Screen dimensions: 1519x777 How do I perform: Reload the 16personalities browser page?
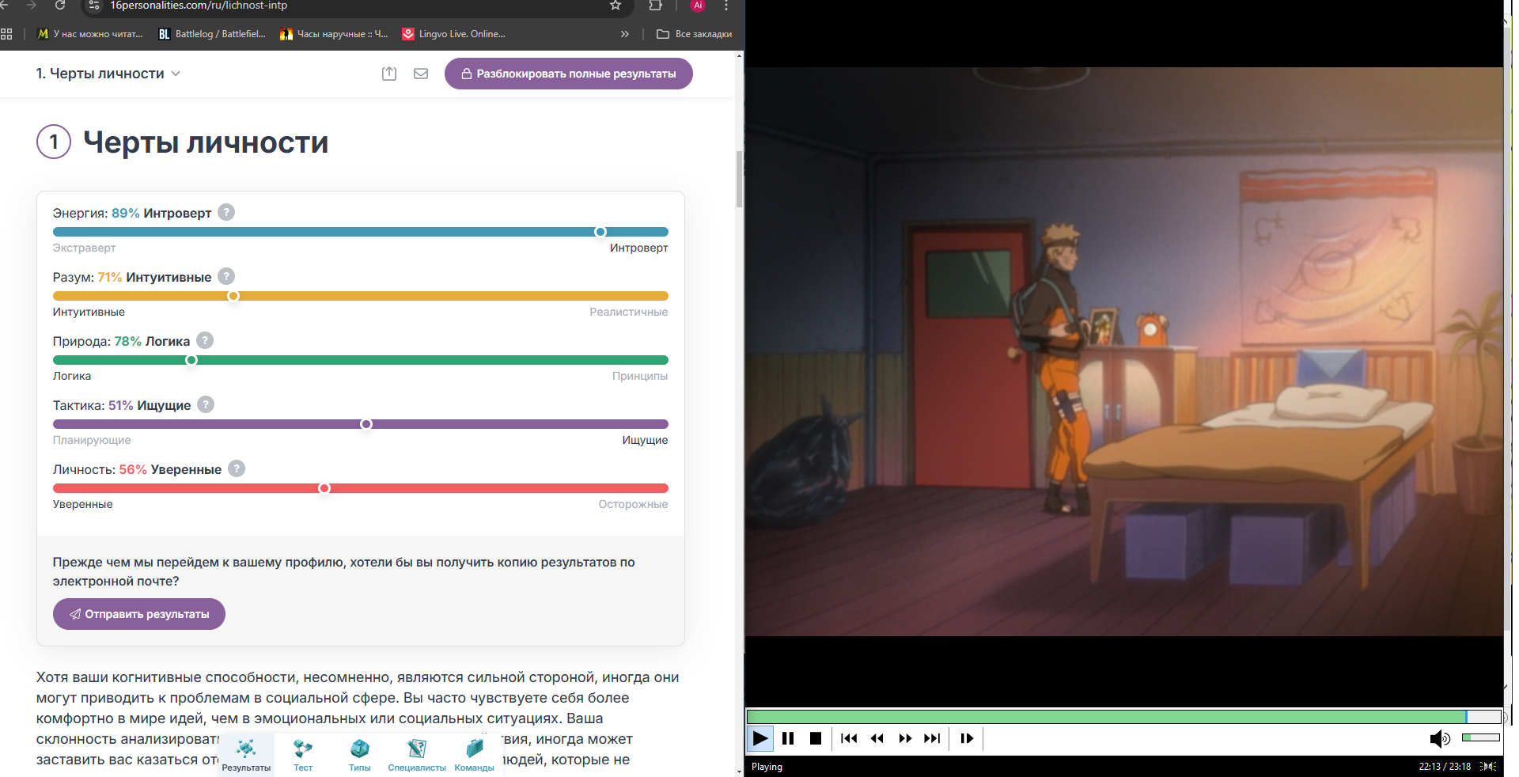(60, 6)
